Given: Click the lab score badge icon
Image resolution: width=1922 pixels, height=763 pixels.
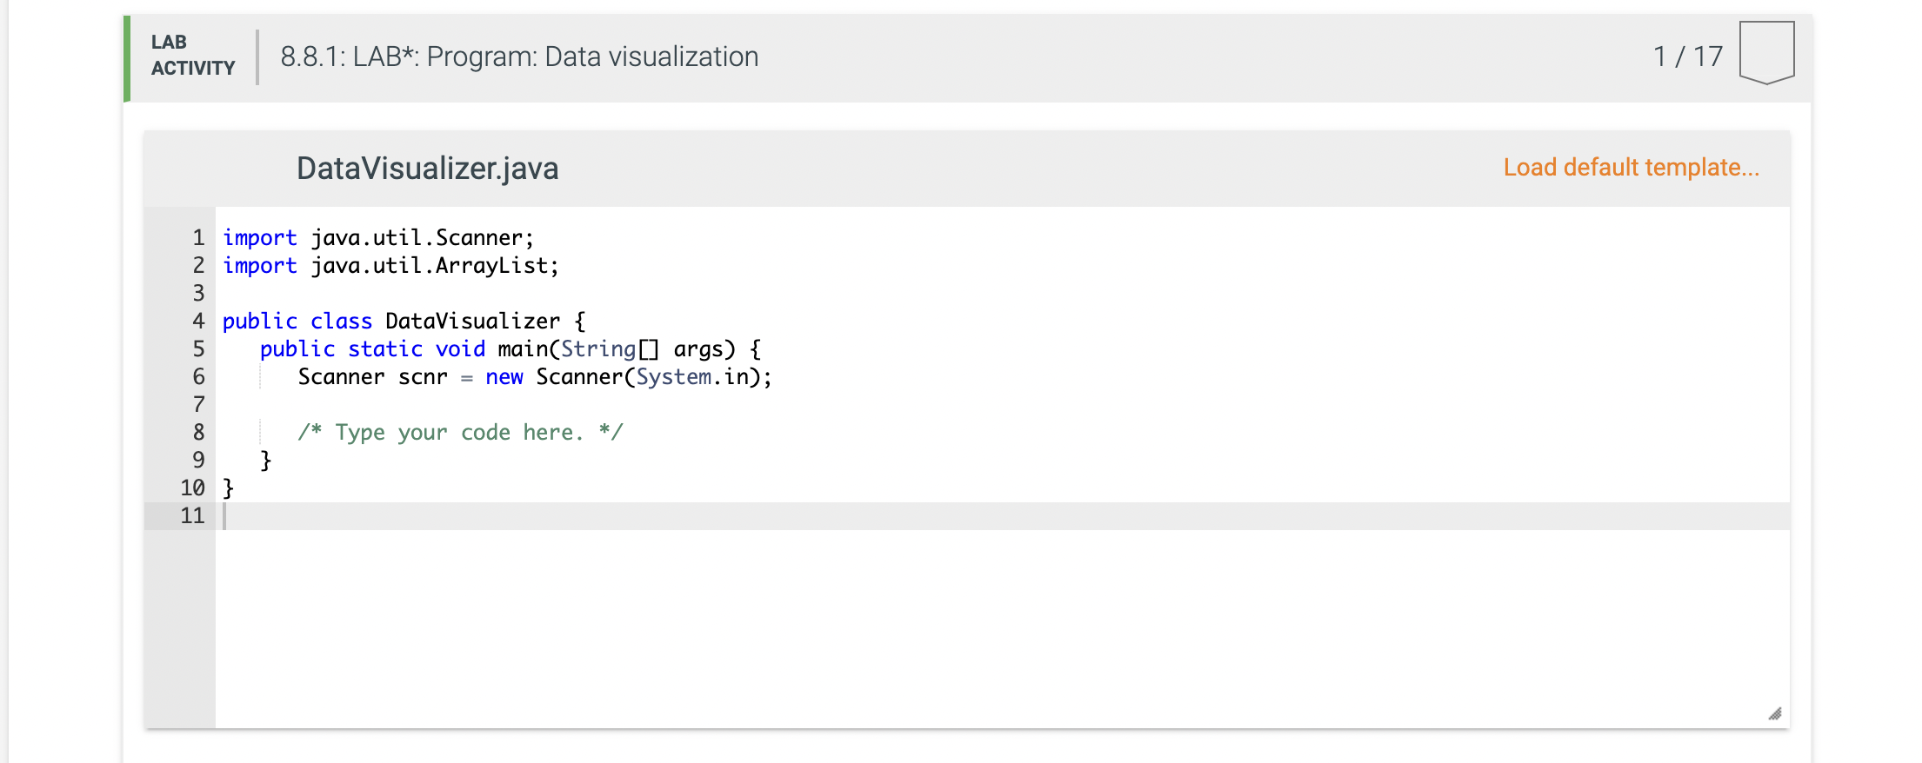Looking at the screenshot, I should point(1766,52).
